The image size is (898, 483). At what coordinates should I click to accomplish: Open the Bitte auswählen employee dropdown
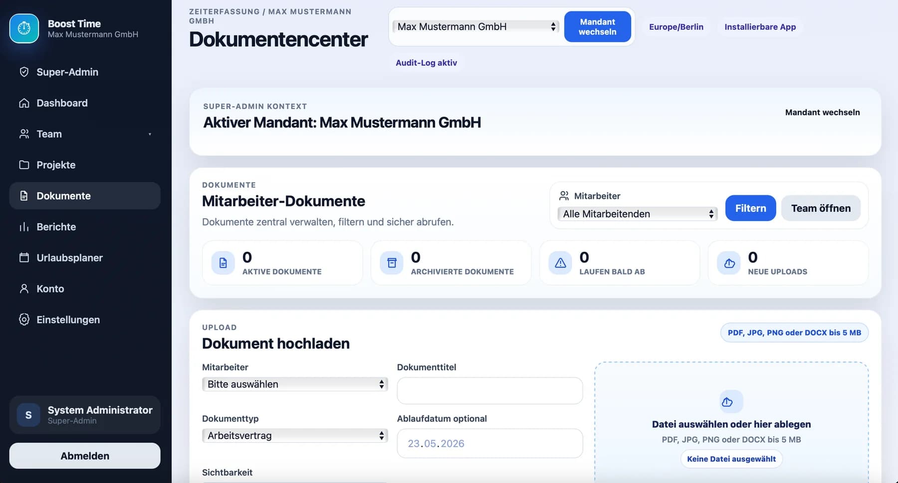[295, 384]
